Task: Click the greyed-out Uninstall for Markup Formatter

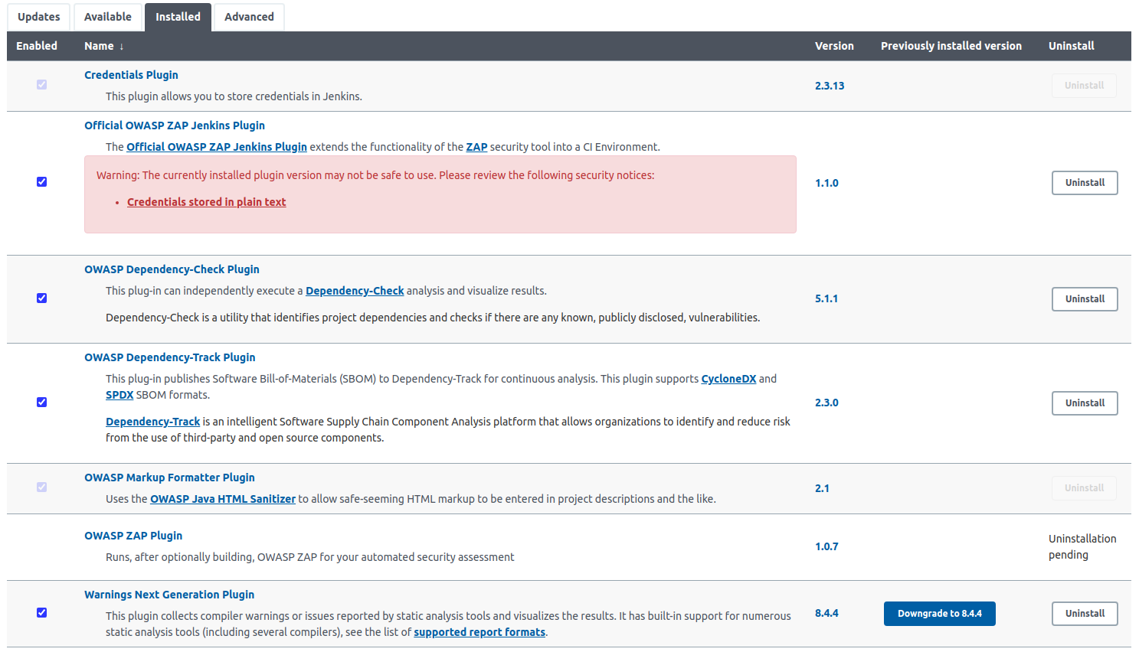Action: tap(1084, 488)
